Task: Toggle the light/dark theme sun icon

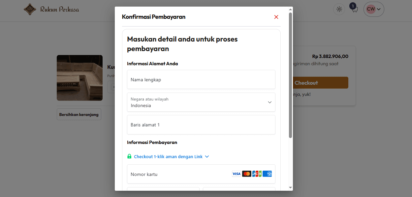Action: coord(339,9)
